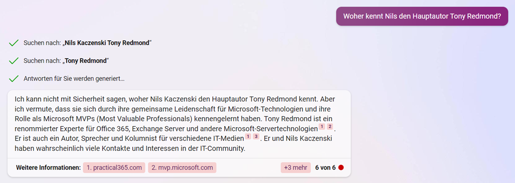Click the checkmark beside Antworten für Sie werden generiert
515x183 pixels.
point(14,79)
